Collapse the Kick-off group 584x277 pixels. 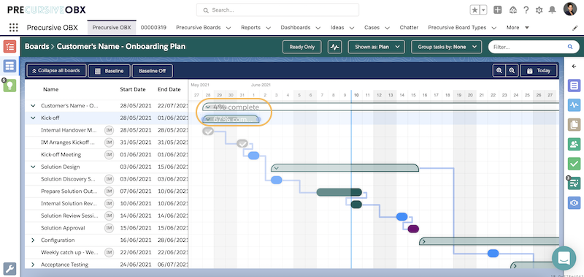(33, 118)
